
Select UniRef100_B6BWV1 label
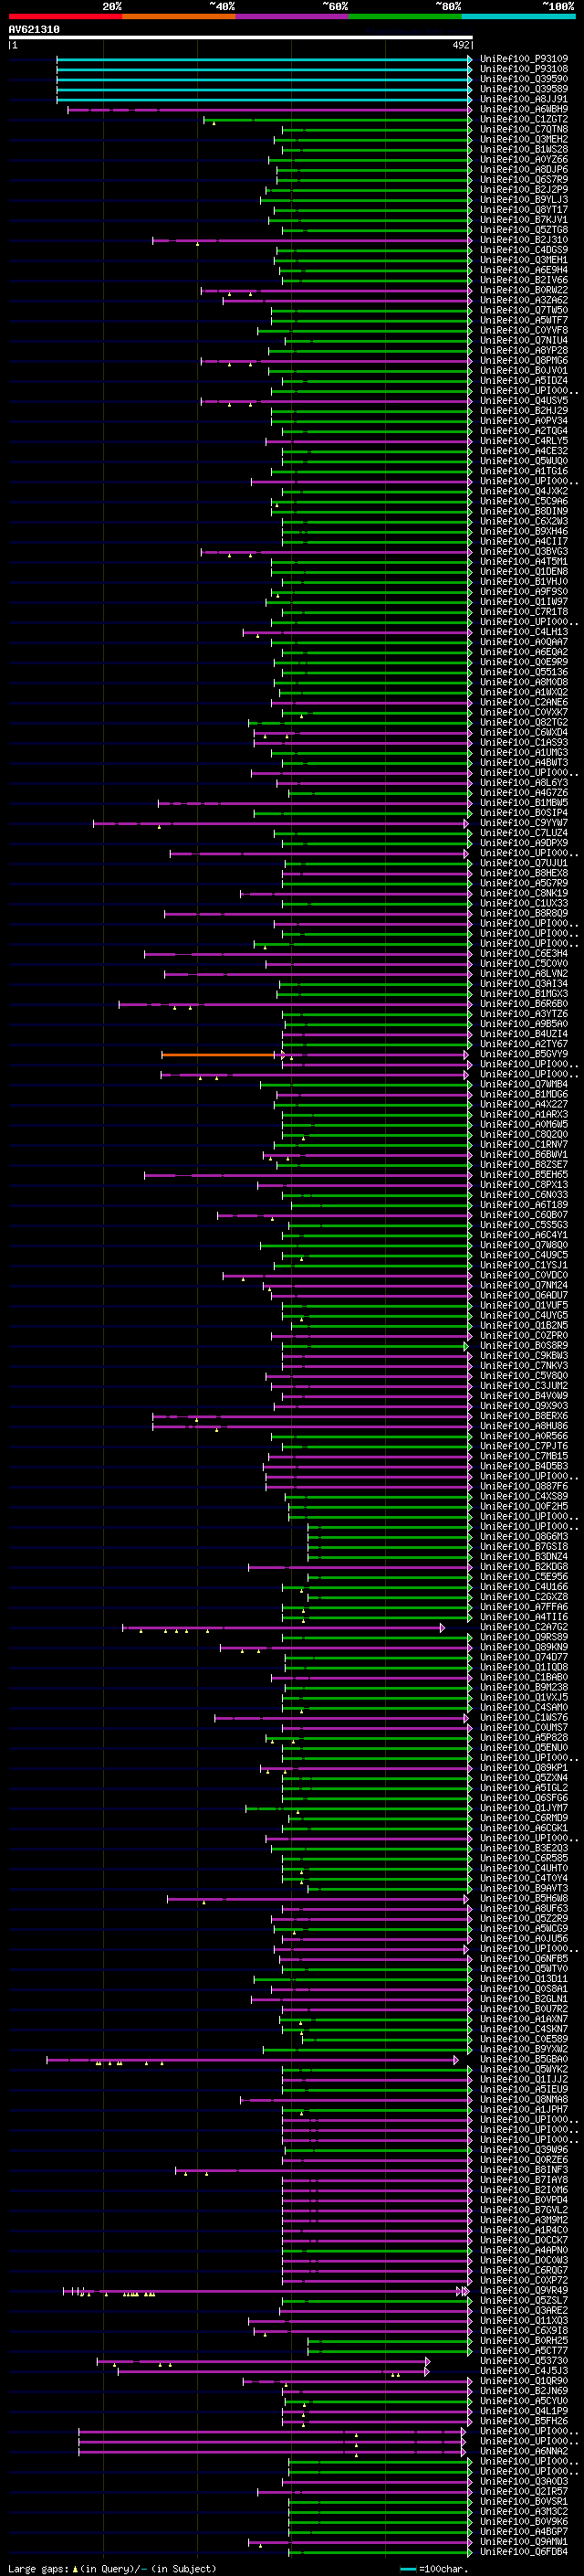(x=524, y=1154)
